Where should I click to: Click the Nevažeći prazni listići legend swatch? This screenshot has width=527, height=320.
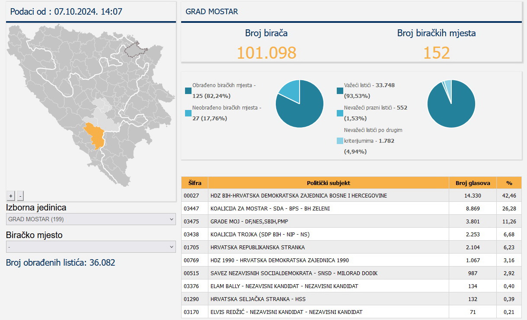pyautogui.click(x=340, y=113)
